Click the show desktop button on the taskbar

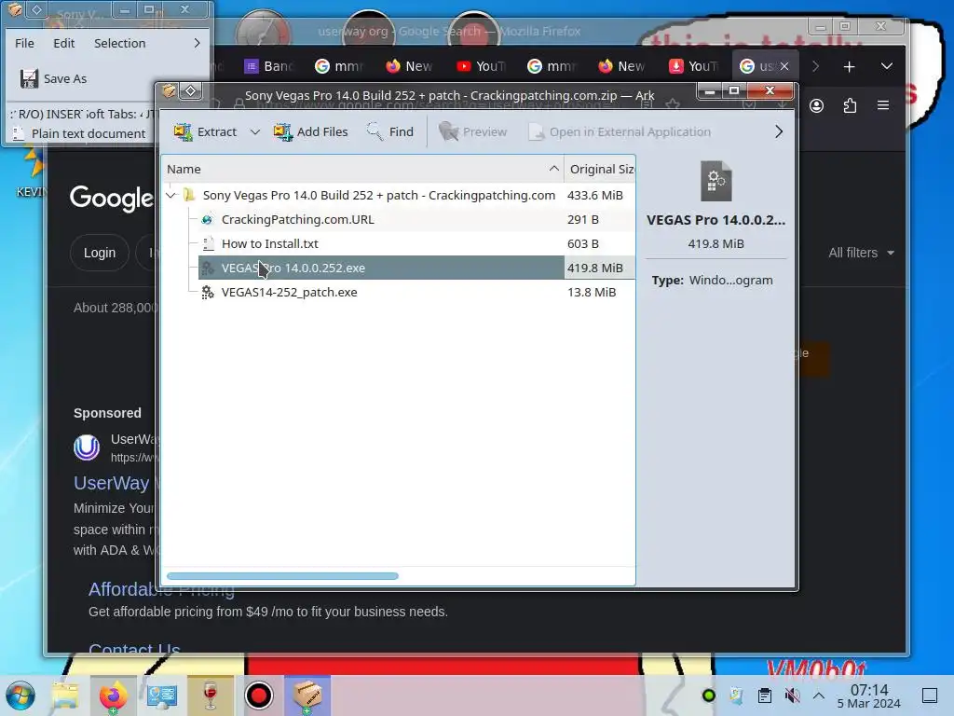pos(930,695)
